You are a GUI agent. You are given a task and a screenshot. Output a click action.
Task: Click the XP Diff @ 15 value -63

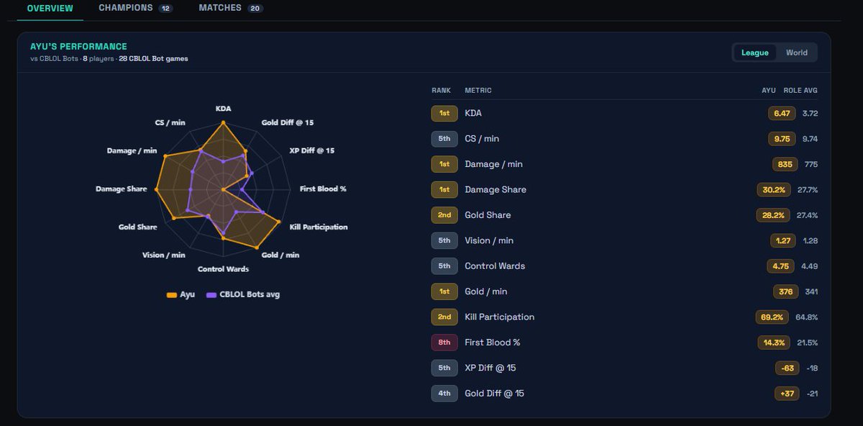(x=787, y=368)
